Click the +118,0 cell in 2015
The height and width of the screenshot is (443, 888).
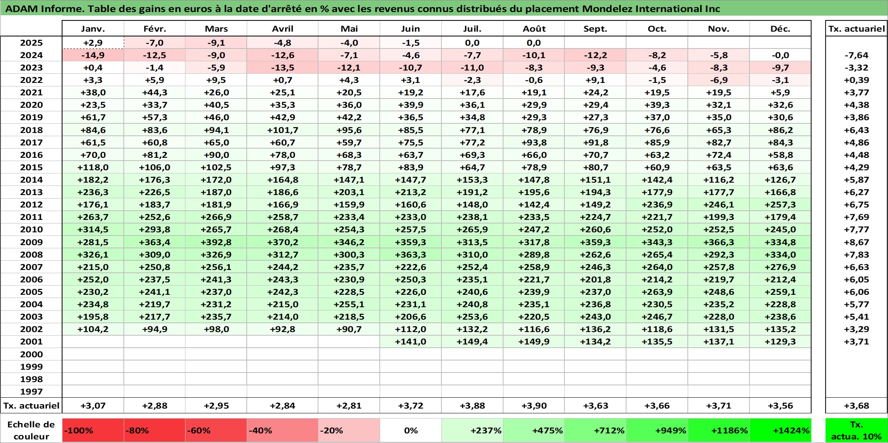tap(93, 167)
